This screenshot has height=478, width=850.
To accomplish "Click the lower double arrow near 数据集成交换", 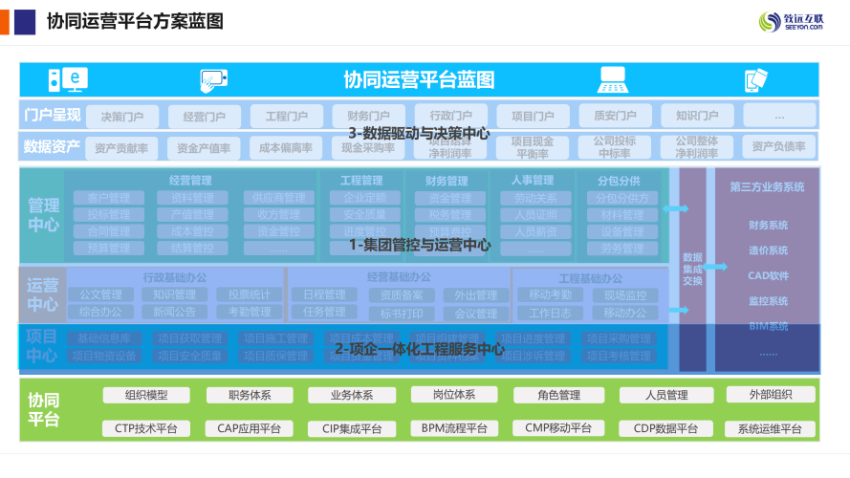I will pos(677,310).
